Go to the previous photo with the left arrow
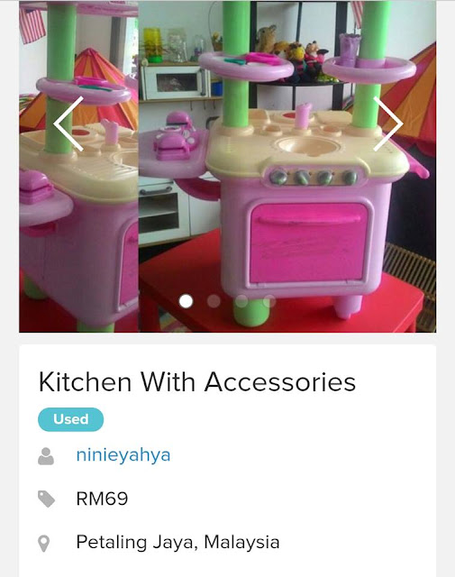The height and width of the screenshot is (577, 455). pos(68,124)
